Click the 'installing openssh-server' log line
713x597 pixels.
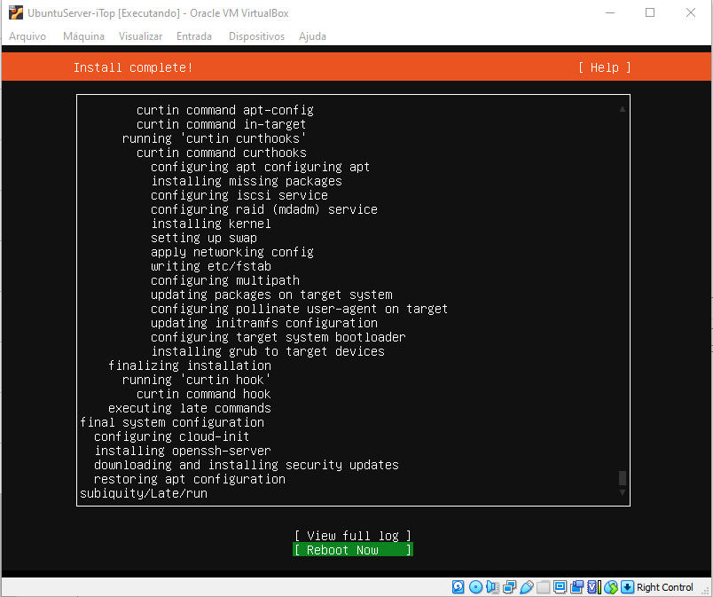pos(183,451)
